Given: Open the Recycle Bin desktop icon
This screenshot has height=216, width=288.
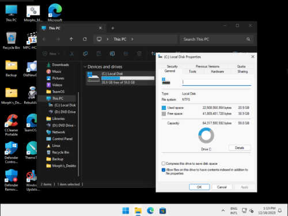Looking at the screenshot, I should 11,40.
